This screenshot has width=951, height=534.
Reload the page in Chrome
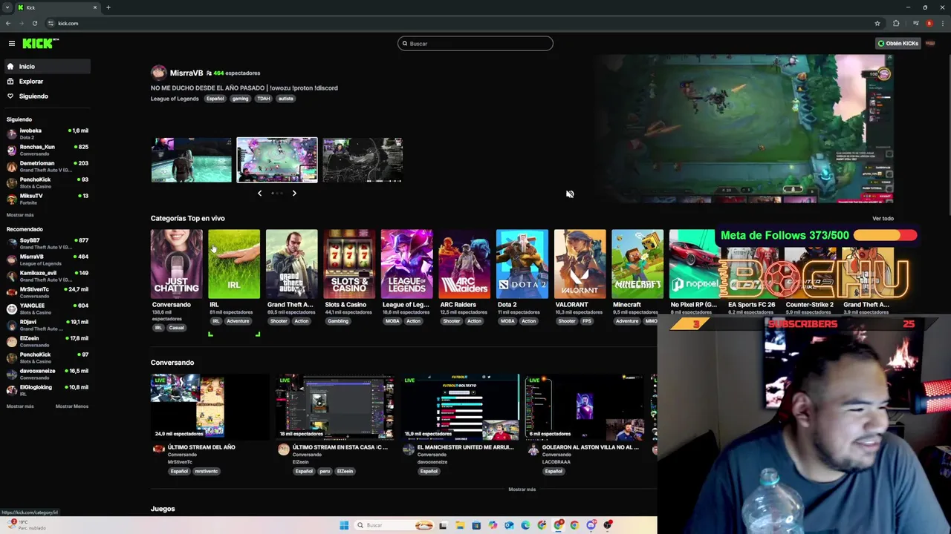click(34, 23)
